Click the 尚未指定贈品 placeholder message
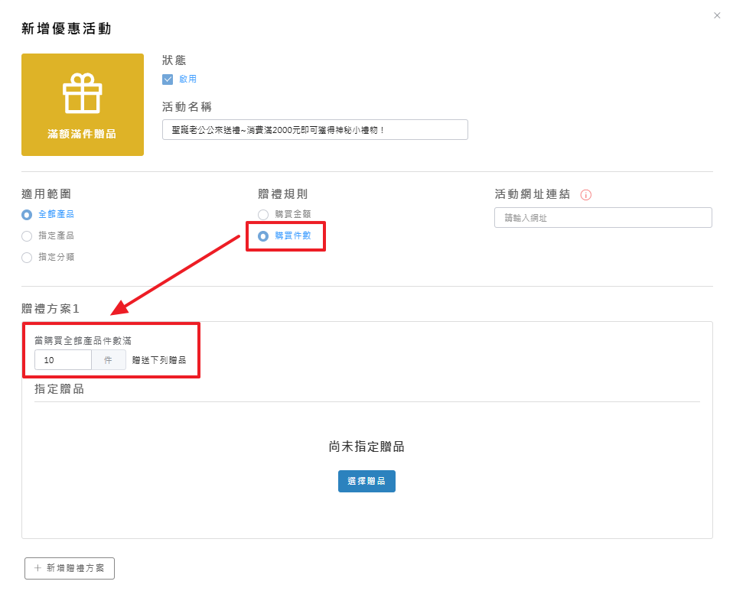 [x=366, y=446]
